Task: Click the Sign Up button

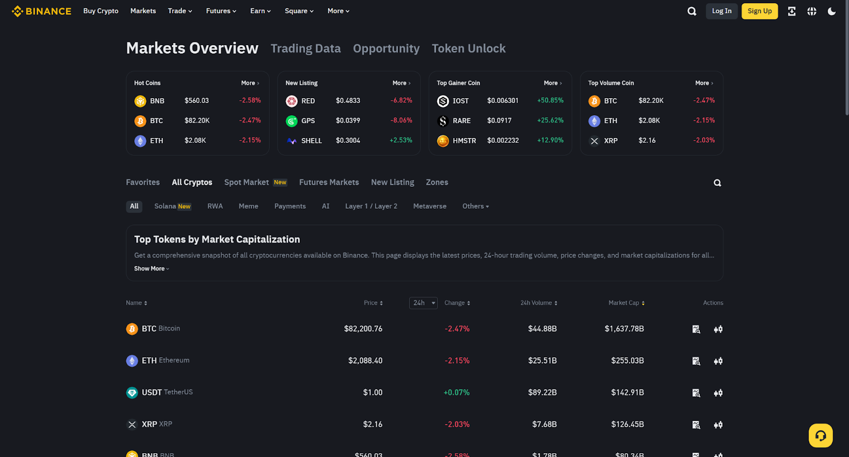Action: click(760, 11)
